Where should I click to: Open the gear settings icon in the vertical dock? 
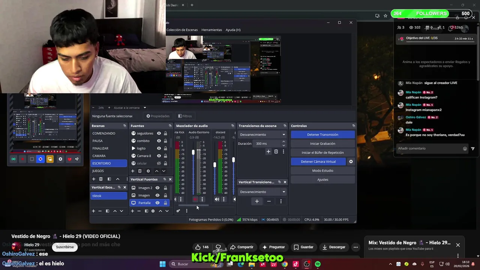tap(60, 159)
